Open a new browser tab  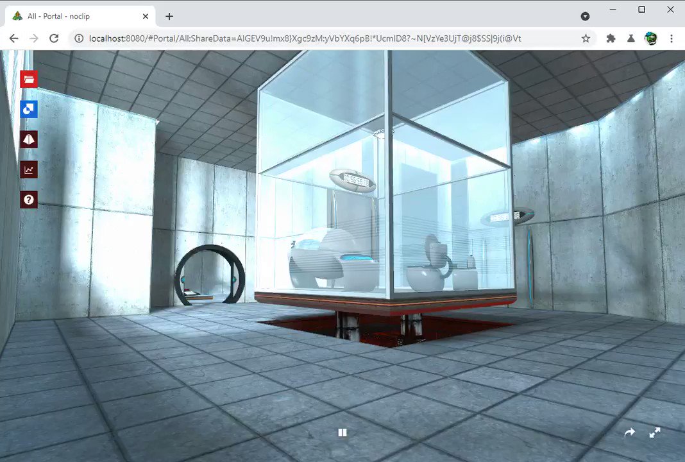tap(169, 16)
